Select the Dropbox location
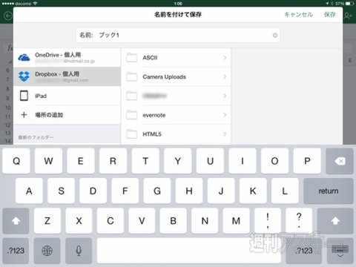The image size is (356, 267). point(67,76)
